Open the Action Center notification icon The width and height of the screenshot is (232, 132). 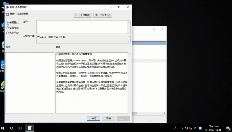pyautogui.click(x=228, y=128)
